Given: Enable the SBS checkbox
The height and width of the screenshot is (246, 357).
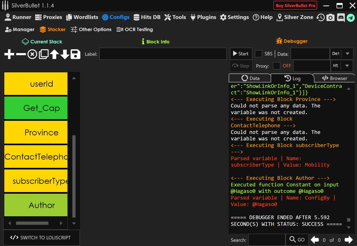Looking at the screenshot, I should tap(259, 54).
